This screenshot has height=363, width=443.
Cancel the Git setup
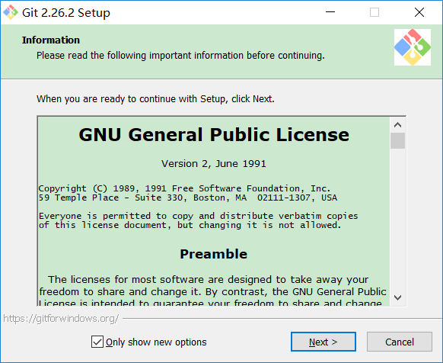(399, 342)
